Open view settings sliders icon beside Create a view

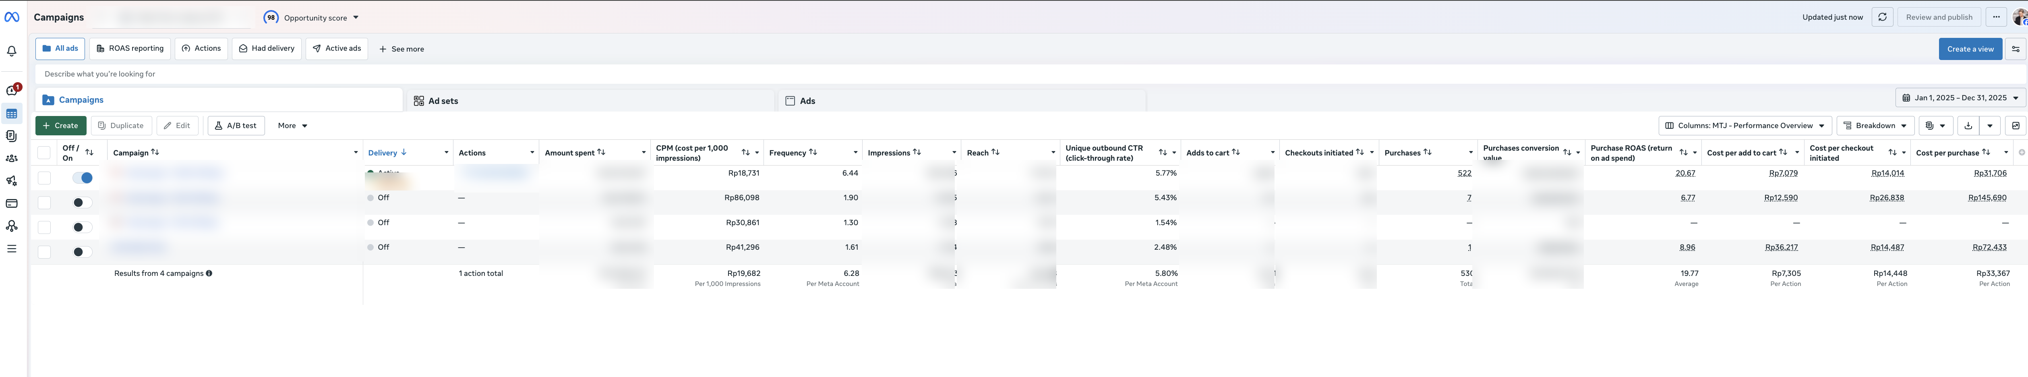click(2016, 49)
